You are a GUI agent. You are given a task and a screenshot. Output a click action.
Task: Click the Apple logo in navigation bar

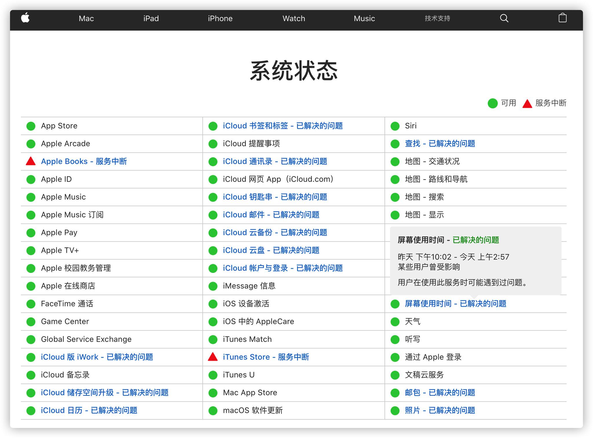26,18
